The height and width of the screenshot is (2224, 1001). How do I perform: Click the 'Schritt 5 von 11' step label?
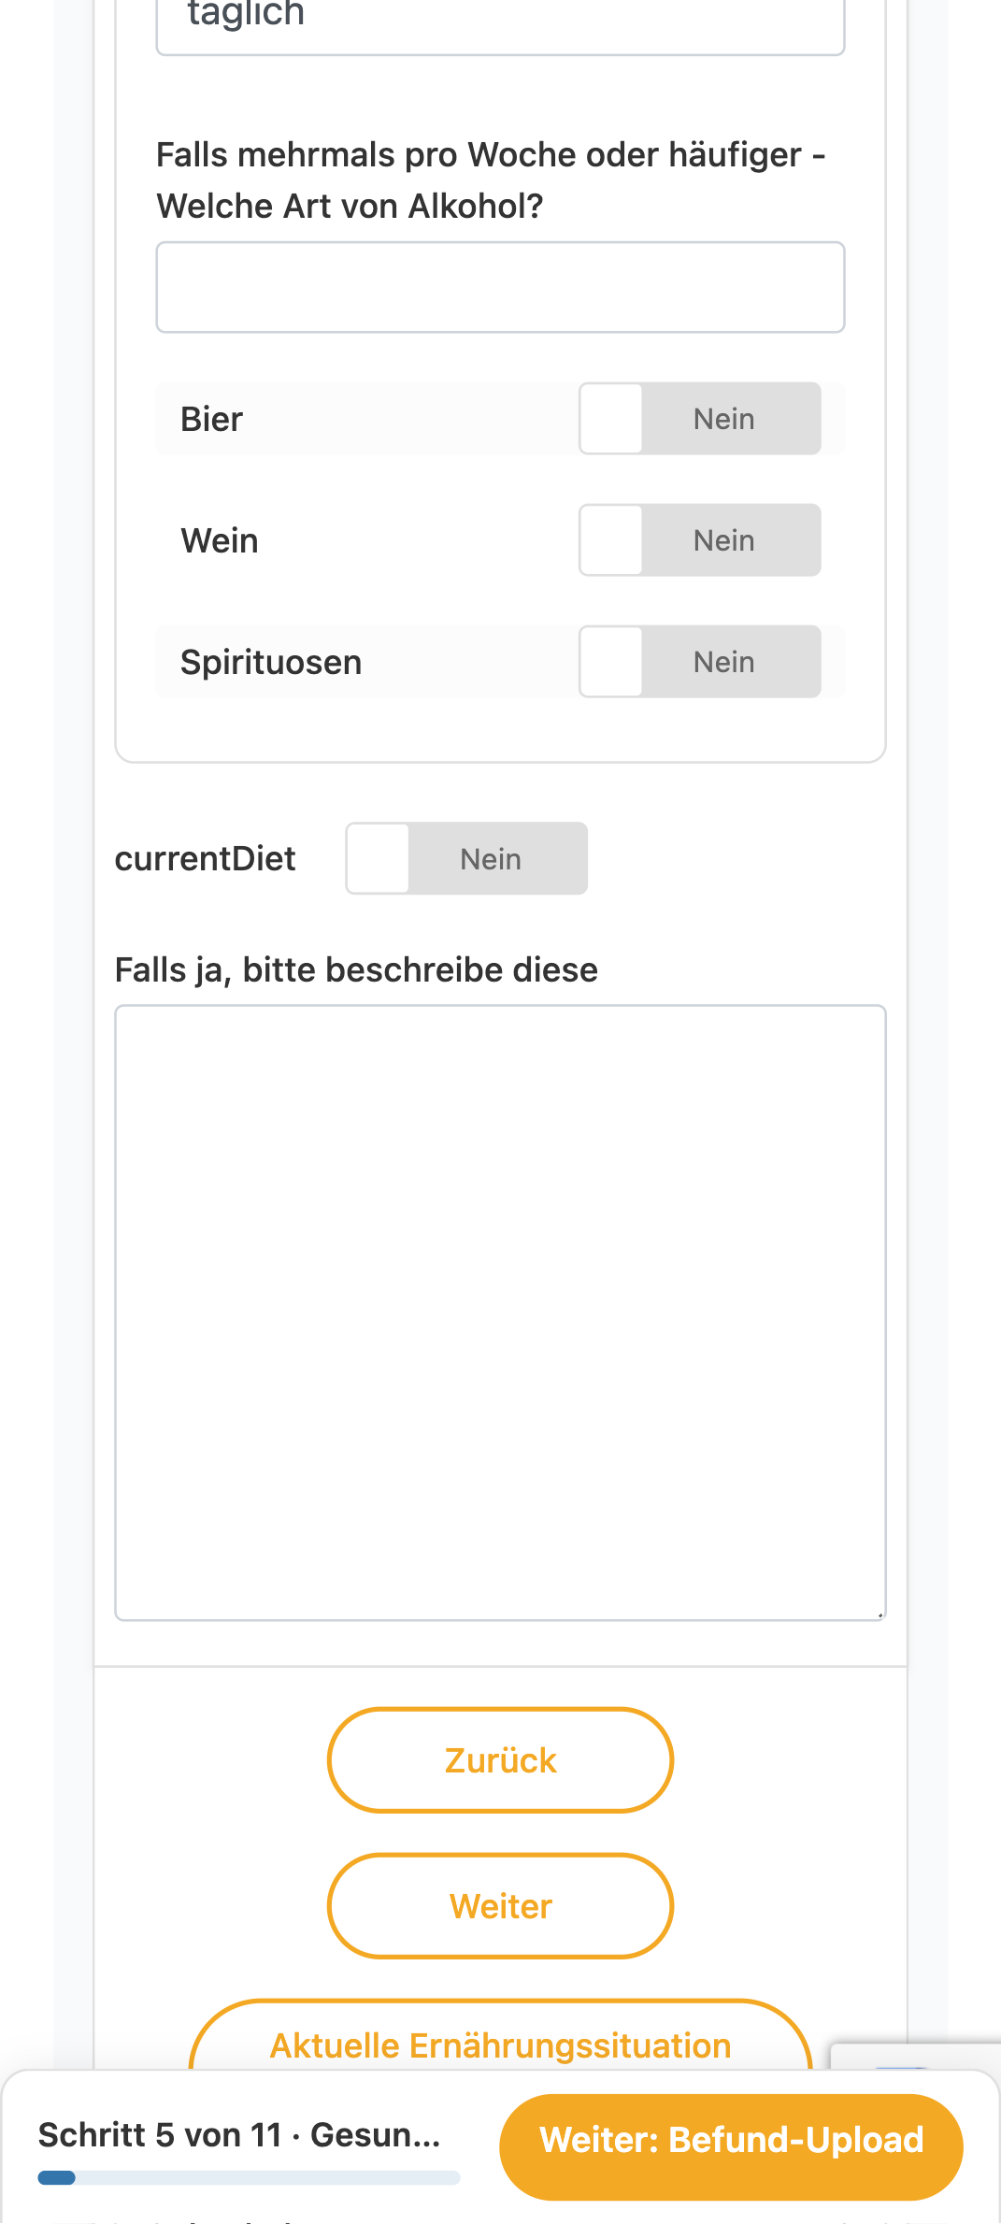coord(239,2135)
